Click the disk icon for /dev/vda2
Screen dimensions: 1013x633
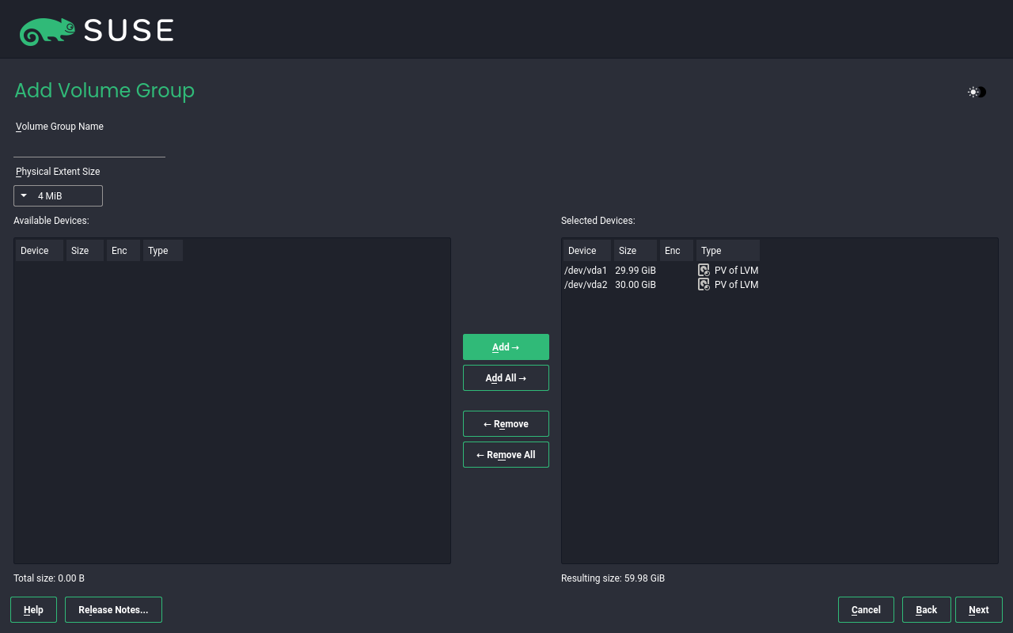click(704, 285)
